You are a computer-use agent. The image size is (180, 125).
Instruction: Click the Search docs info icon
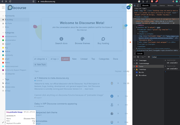(61, 39)
